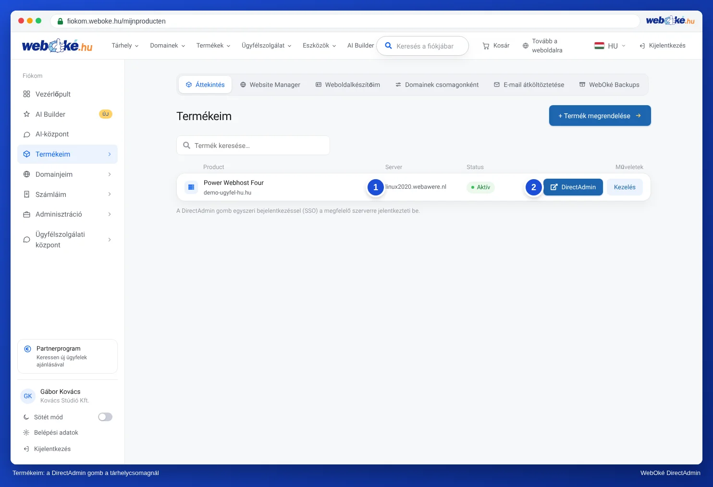Open the Domainek dropdown menu
The image size is (713, 487).
tap(167, 46)
